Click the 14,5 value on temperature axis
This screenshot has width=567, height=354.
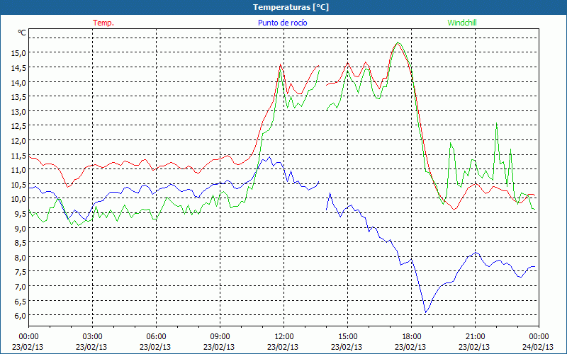(18, 68)
